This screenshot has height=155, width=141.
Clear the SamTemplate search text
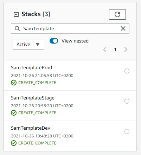(123, 28)
